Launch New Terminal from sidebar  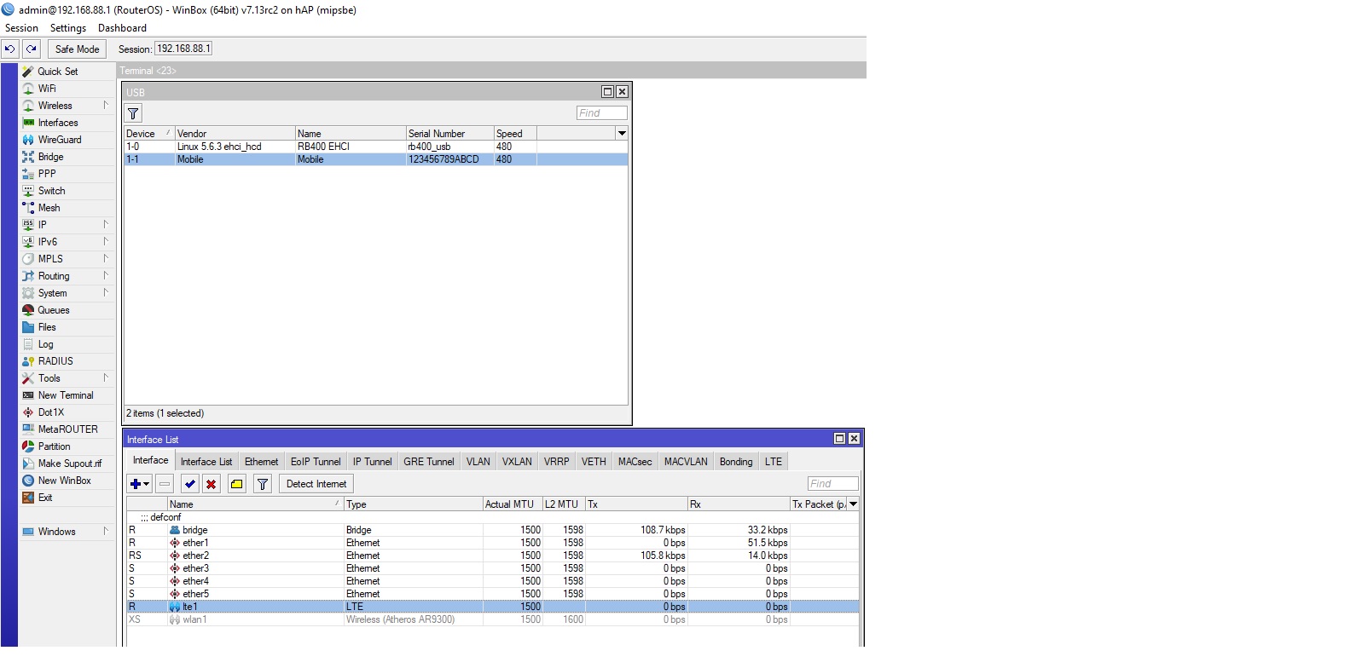(x=67, y=395)
